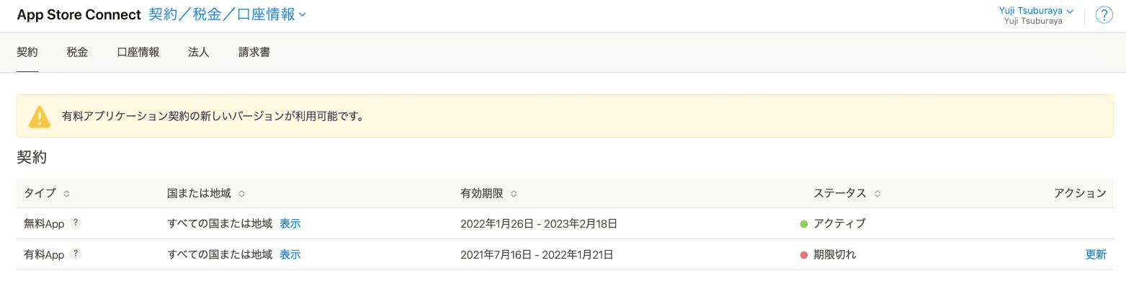Click the yellow warning triangle icon

[x=40, y=117]
